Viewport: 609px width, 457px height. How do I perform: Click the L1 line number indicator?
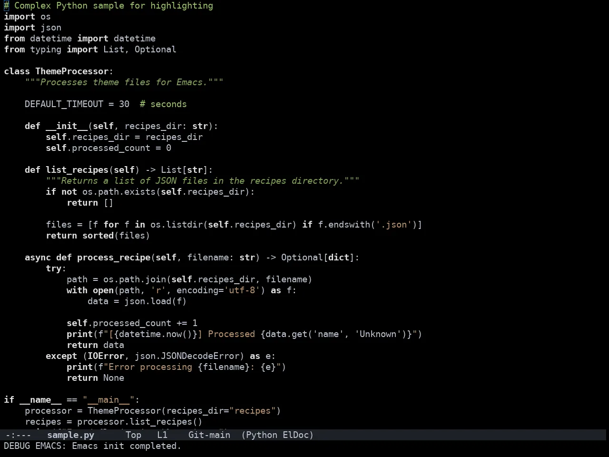click(x=162, y=435)
